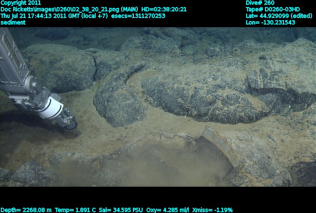Image resolution: width=316 pixels, height=213 pixels.
Task: Select the esecs=1311270253 value
Action: pos(143,16)
